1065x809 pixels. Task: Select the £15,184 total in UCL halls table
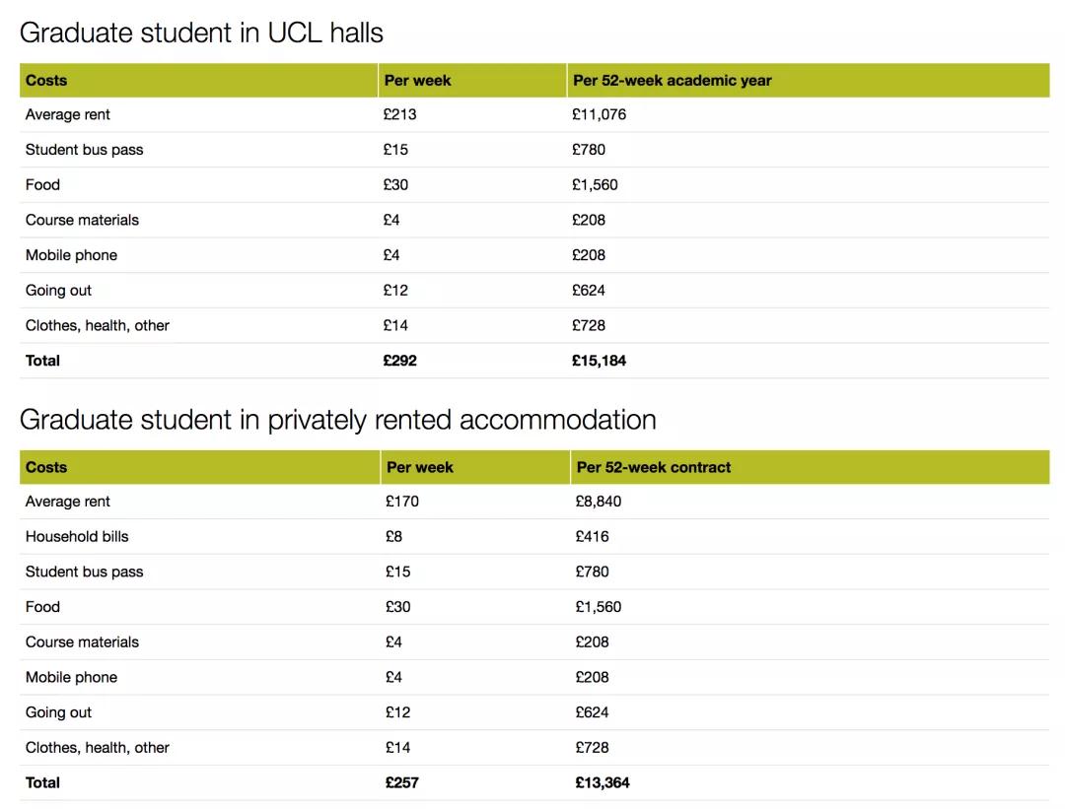[x=599, y=361]
